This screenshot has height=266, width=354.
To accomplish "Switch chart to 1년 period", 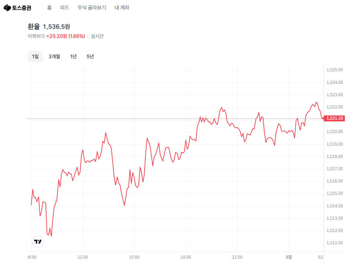I will (73, 56).
